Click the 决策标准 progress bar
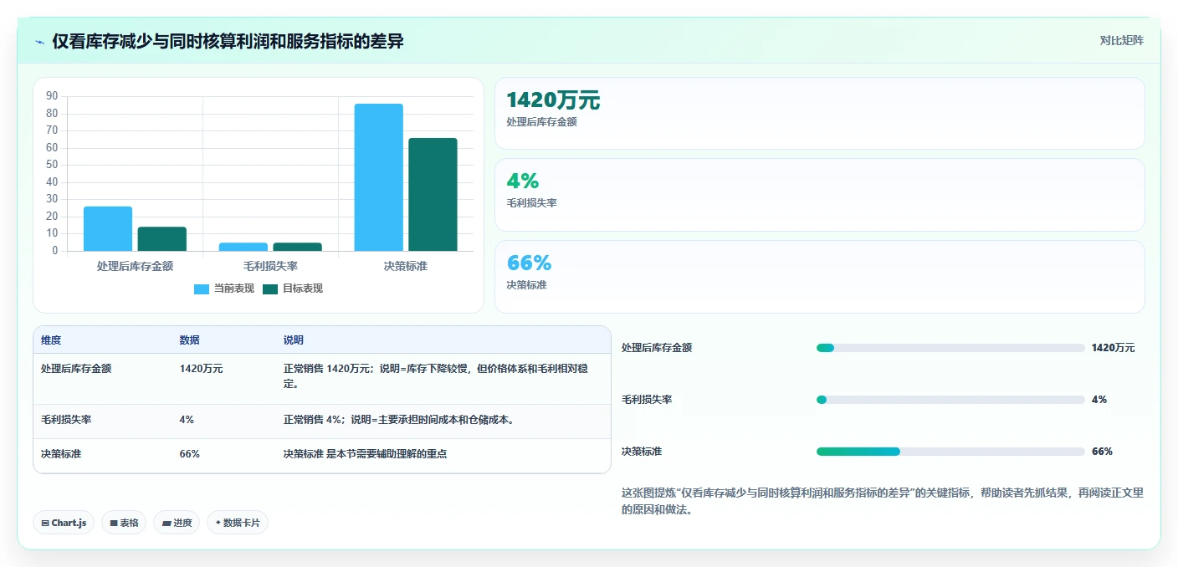This screenshot has width=1178, height=567. click(x=950, y=452)
